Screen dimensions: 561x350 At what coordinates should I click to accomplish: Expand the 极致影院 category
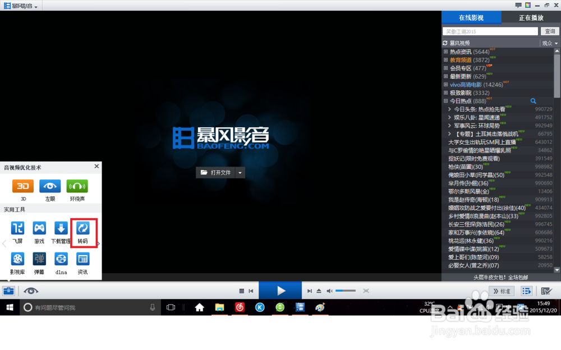click(x=446, y=93)
